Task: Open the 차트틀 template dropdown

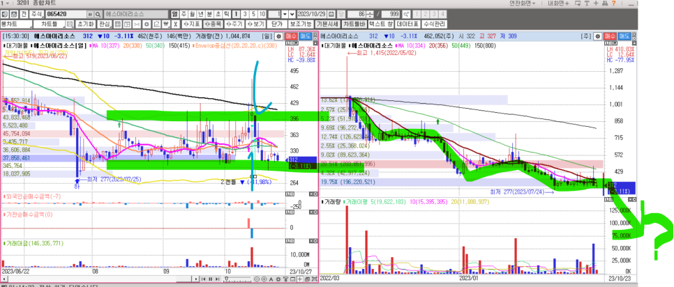Action: [x=49, y=24]
